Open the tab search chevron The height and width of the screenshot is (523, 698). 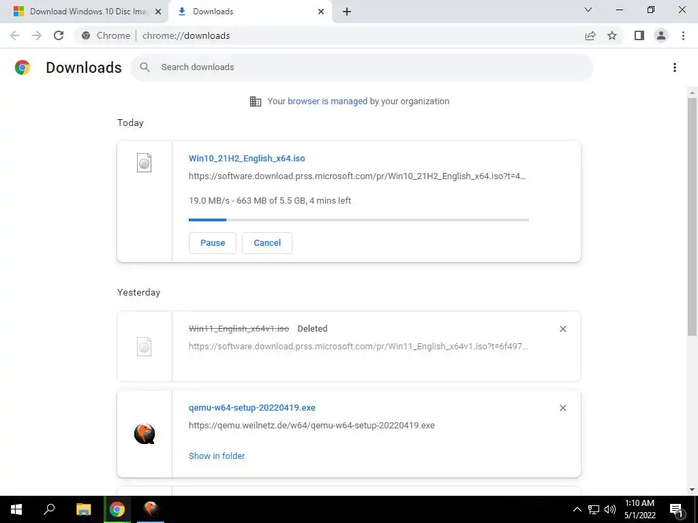click(x=588, y=10)
